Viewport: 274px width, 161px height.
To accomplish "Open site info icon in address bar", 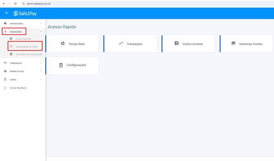I will 24,4.
